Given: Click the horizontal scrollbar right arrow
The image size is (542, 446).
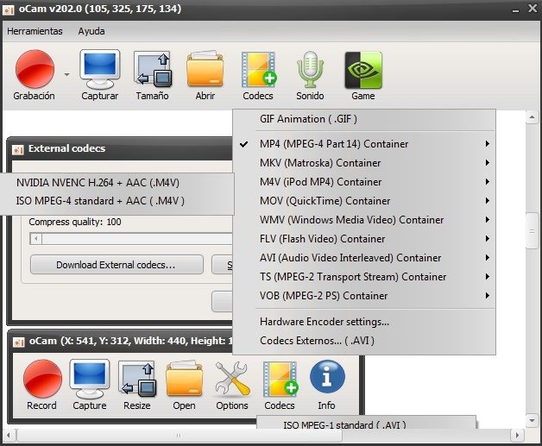Looking at the screenshot, I should [x=518, y=436].
